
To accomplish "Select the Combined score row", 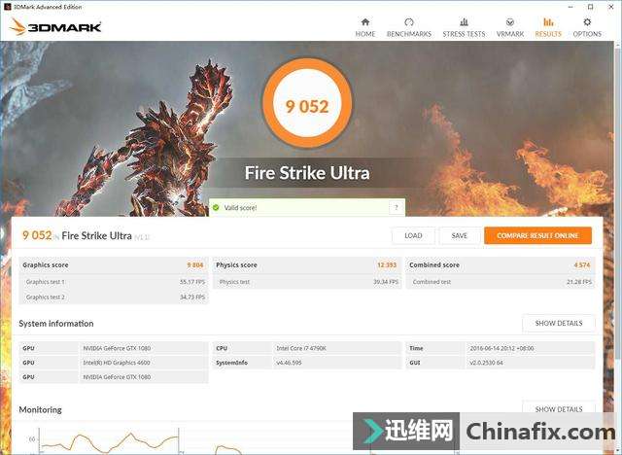I will coord(501,265).
